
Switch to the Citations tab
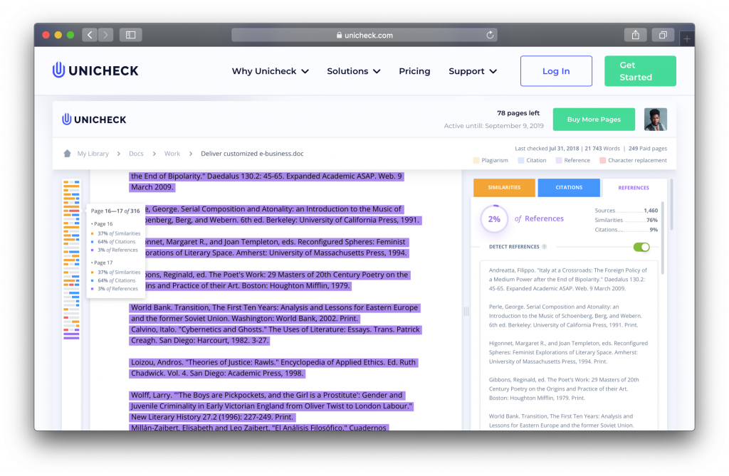[569, 187]
